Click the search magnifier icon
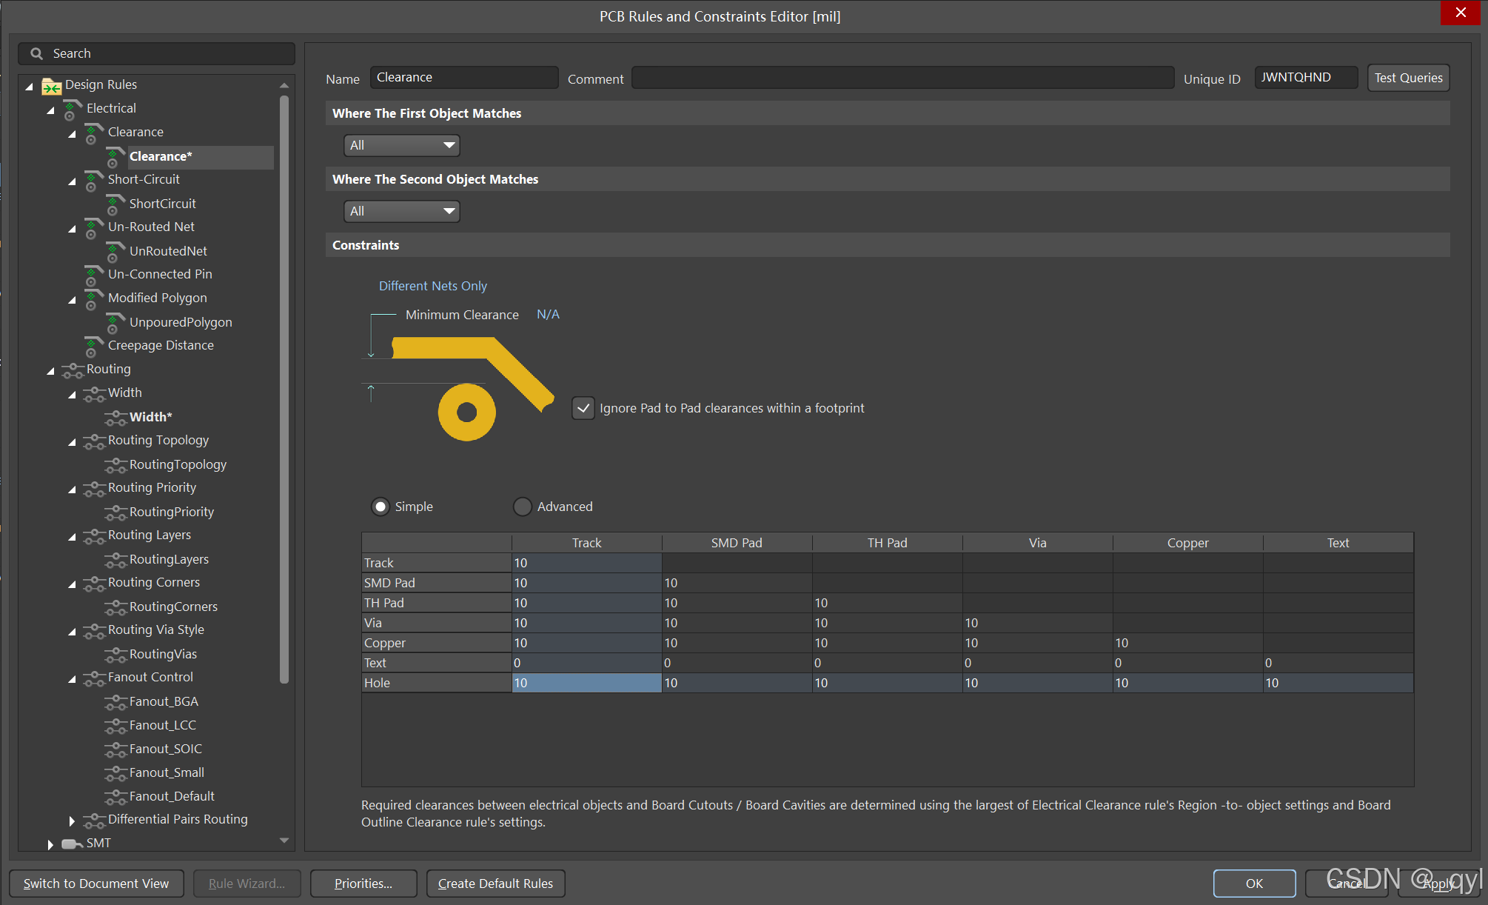This screenshot has width=1488, height=905. coord(36,53)
